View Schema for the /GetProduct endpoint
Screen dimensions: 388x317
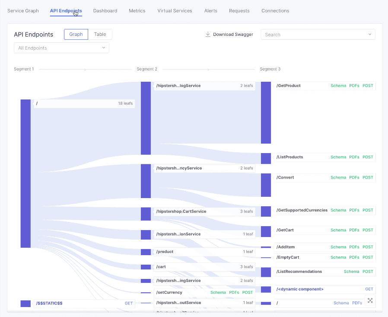(338, 86)
